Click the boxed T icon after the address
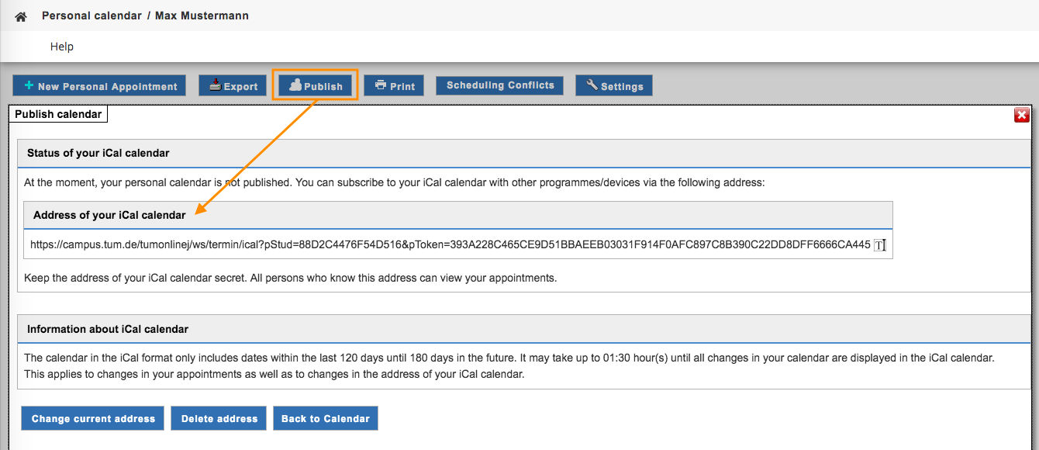This screenshot has width=1039, height=450. [x=879, y=245]
